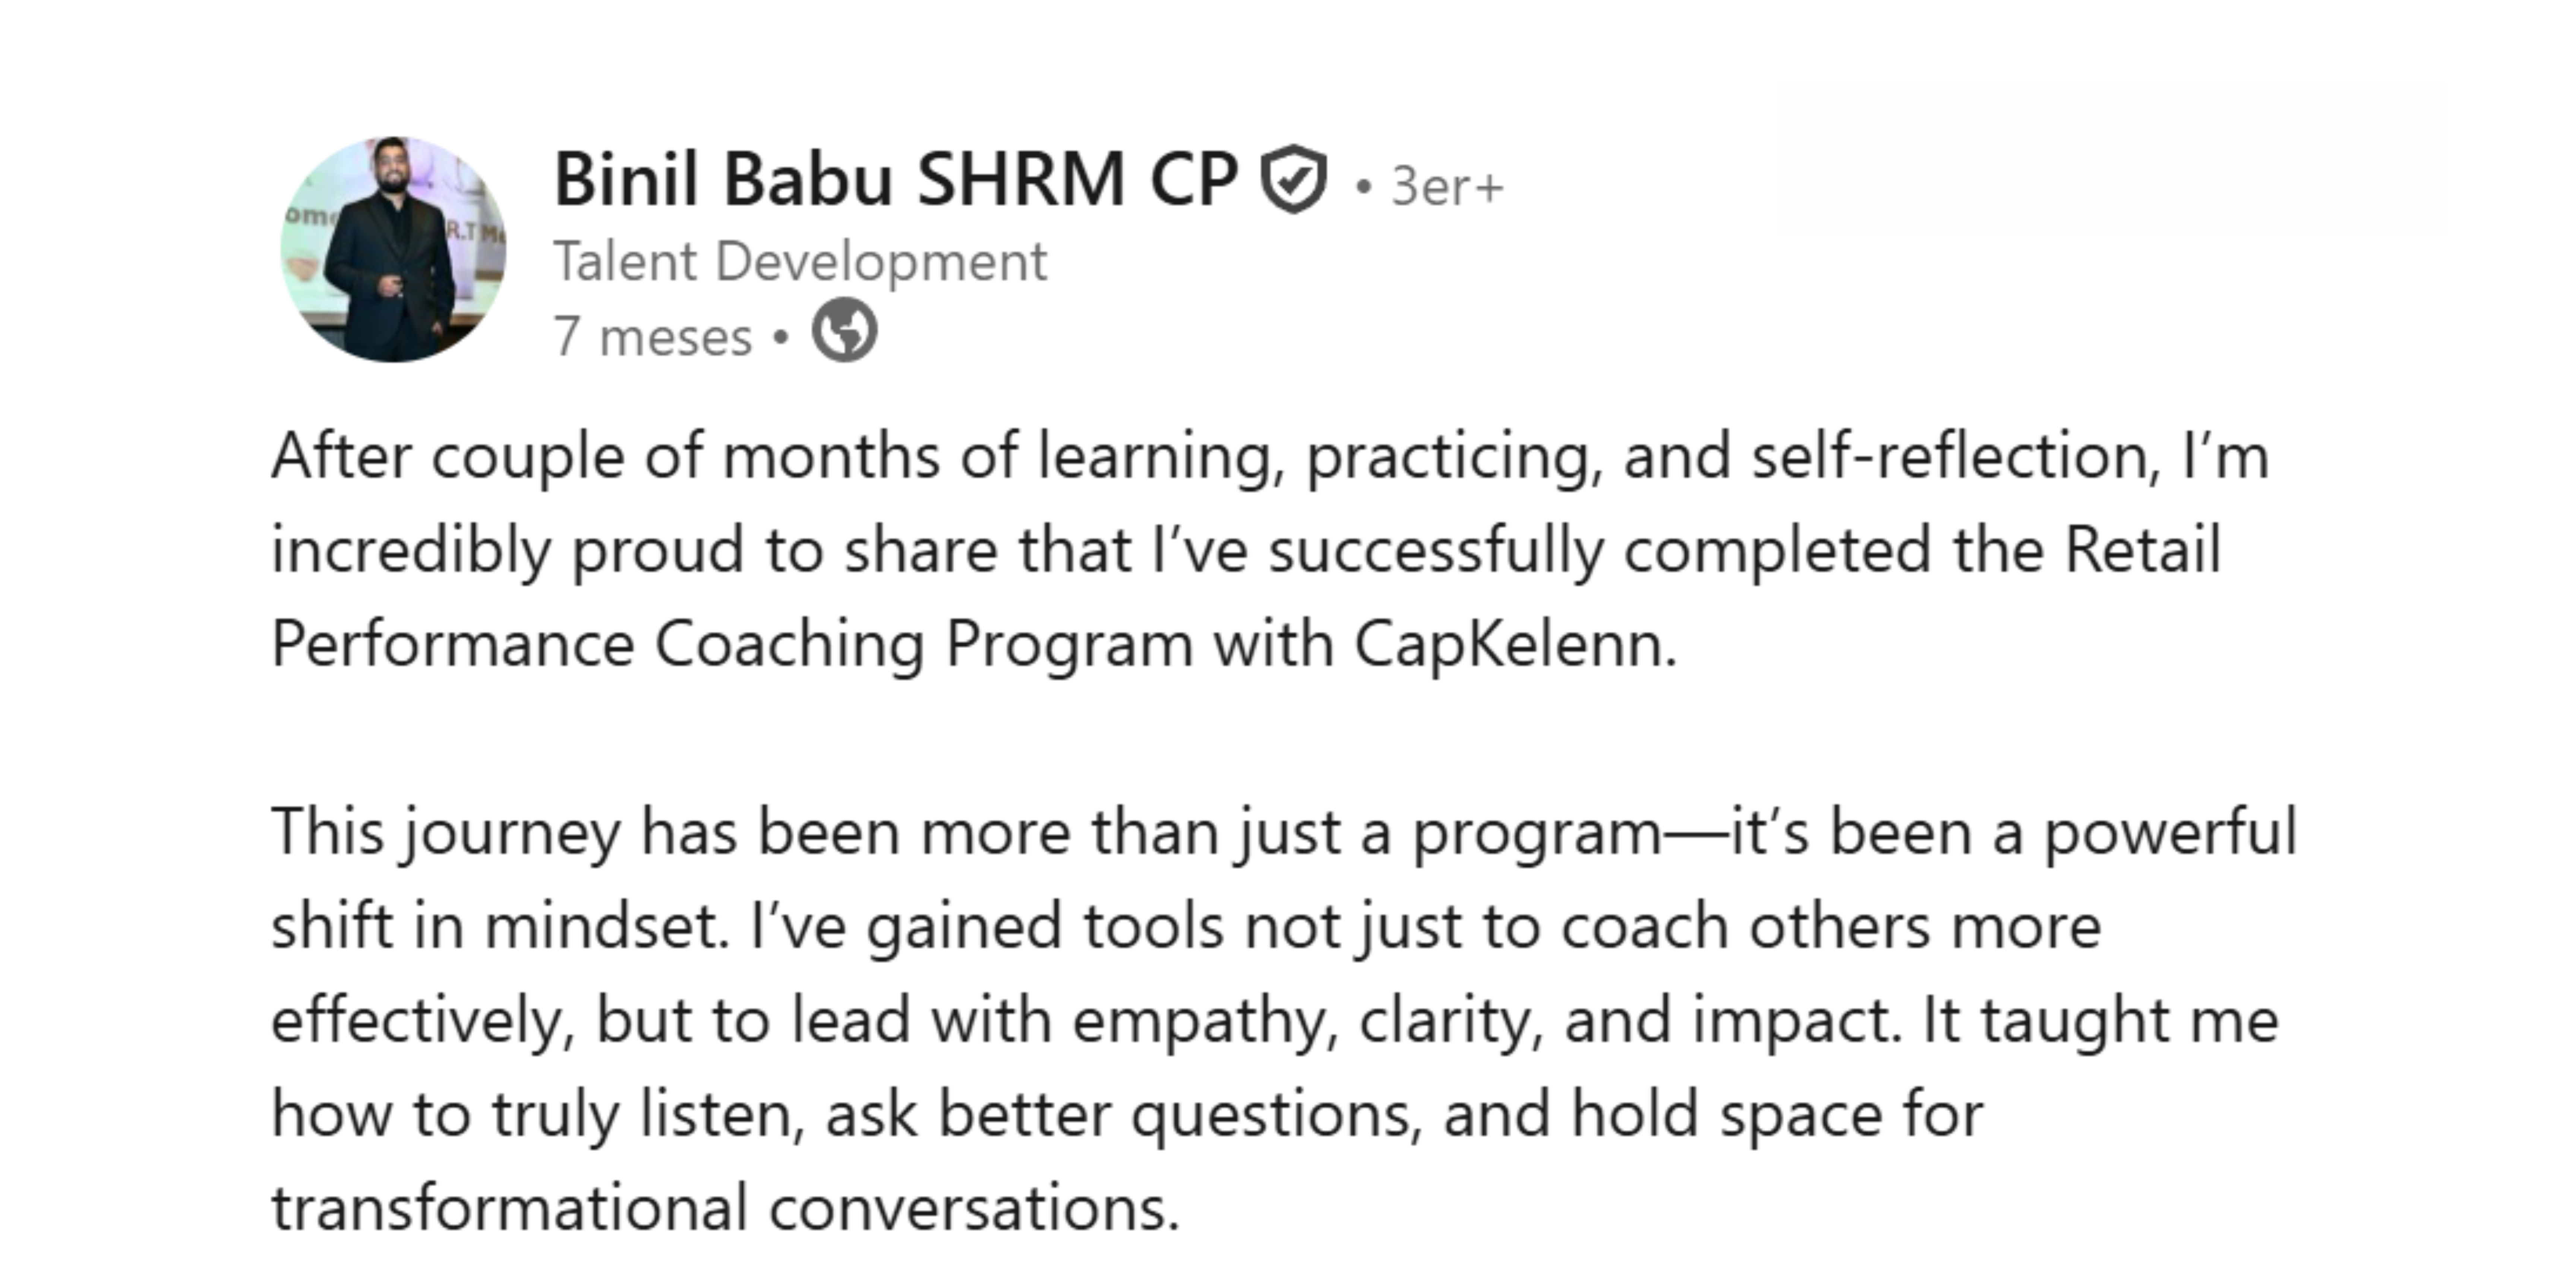Click the Talent Development headline
This screenshot has width=2576, height=1288.
800,262
